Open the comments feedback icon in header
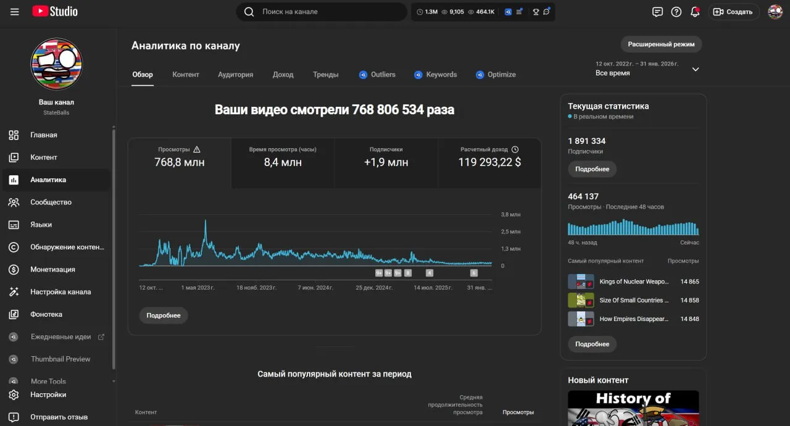Viewport: 790px width, 426px height. 657,12
